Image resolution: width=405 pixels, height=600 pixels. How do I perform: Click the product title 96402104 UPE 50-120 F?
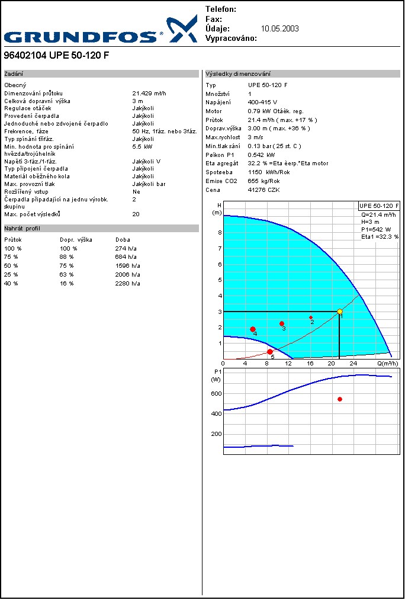pyautogui.click(x=56, y=56)
